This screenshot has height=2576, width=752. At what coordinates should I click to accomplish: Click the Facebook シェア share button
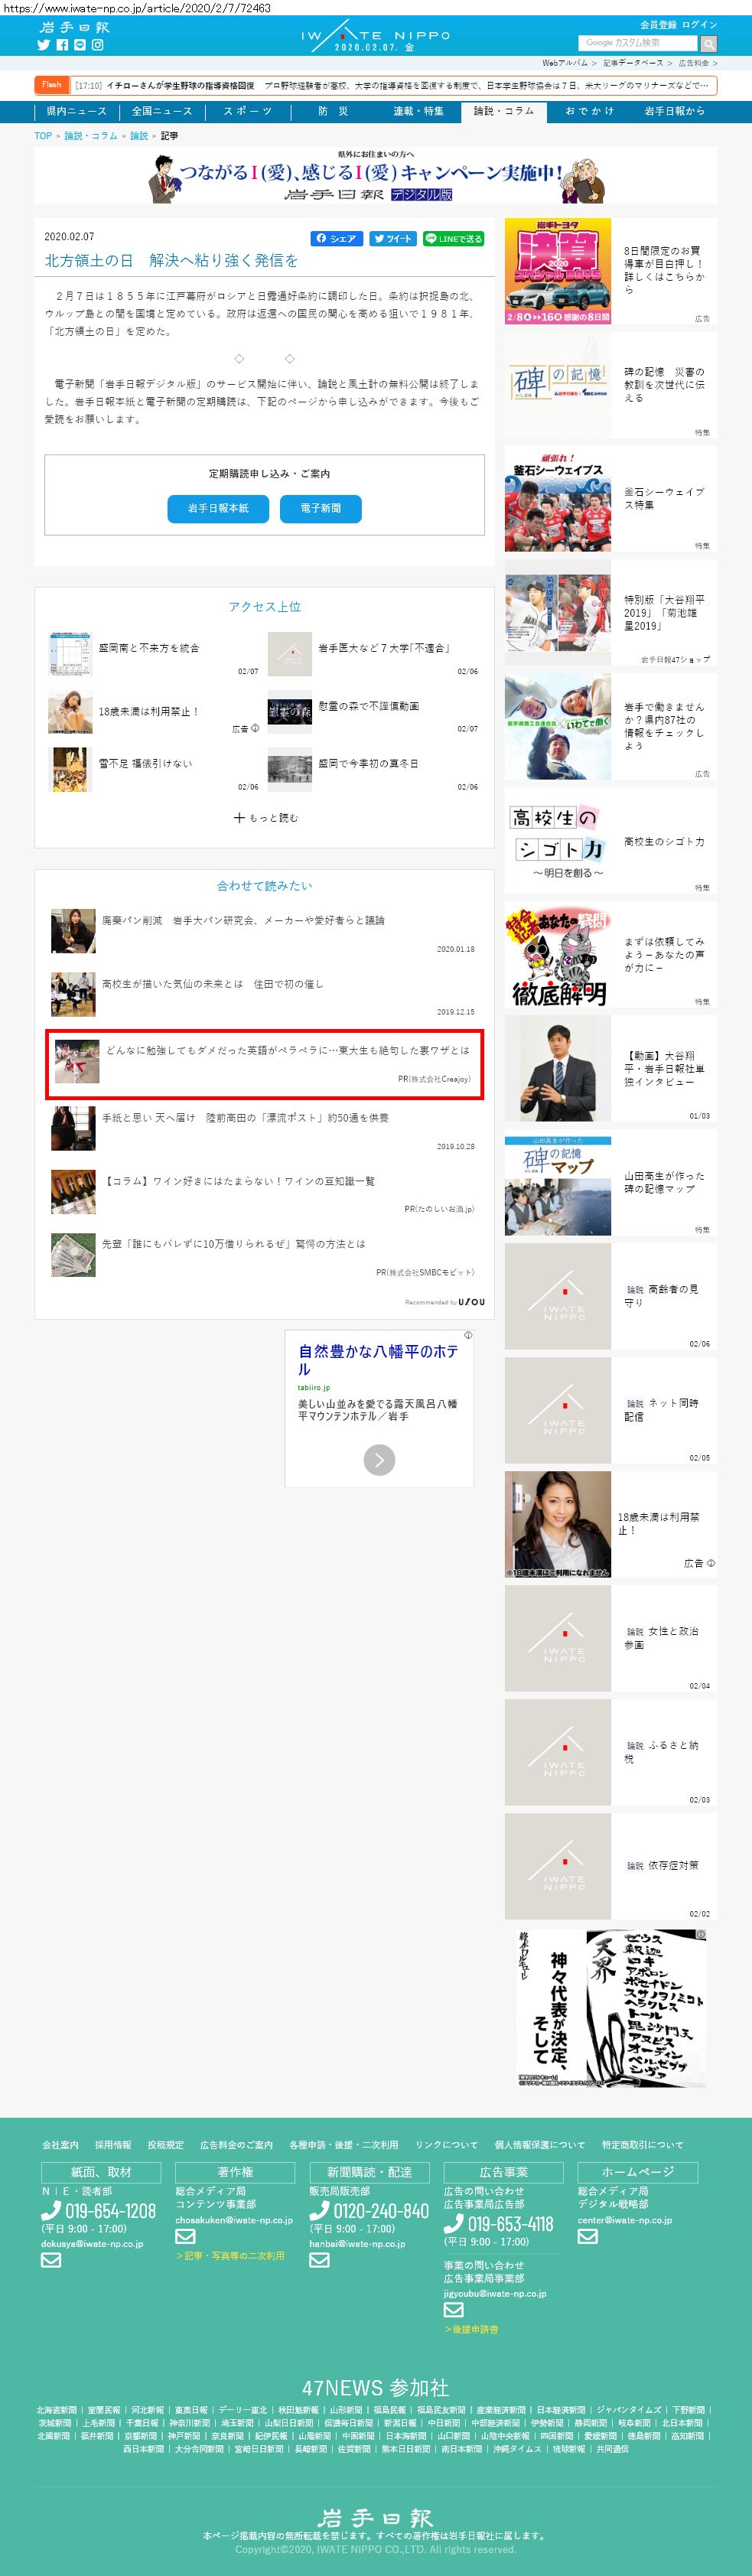(x=336, y=239)
